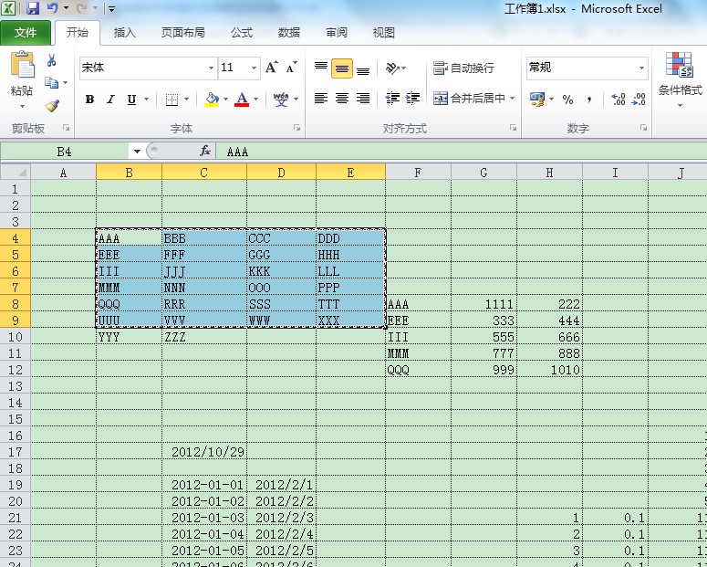707x567 pixels.
Task: Click the Increase Font Size icon
Action: point(271,68)
